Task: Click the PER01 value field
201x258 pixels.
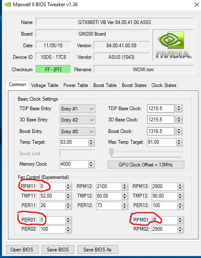Action: (x=53, y=220)
